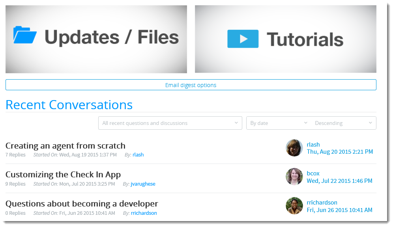Click the Started On Wed, Aug 19 2015 1:37 PM text
This screenshot has height=227, width=393.
(x=75, y=154)
